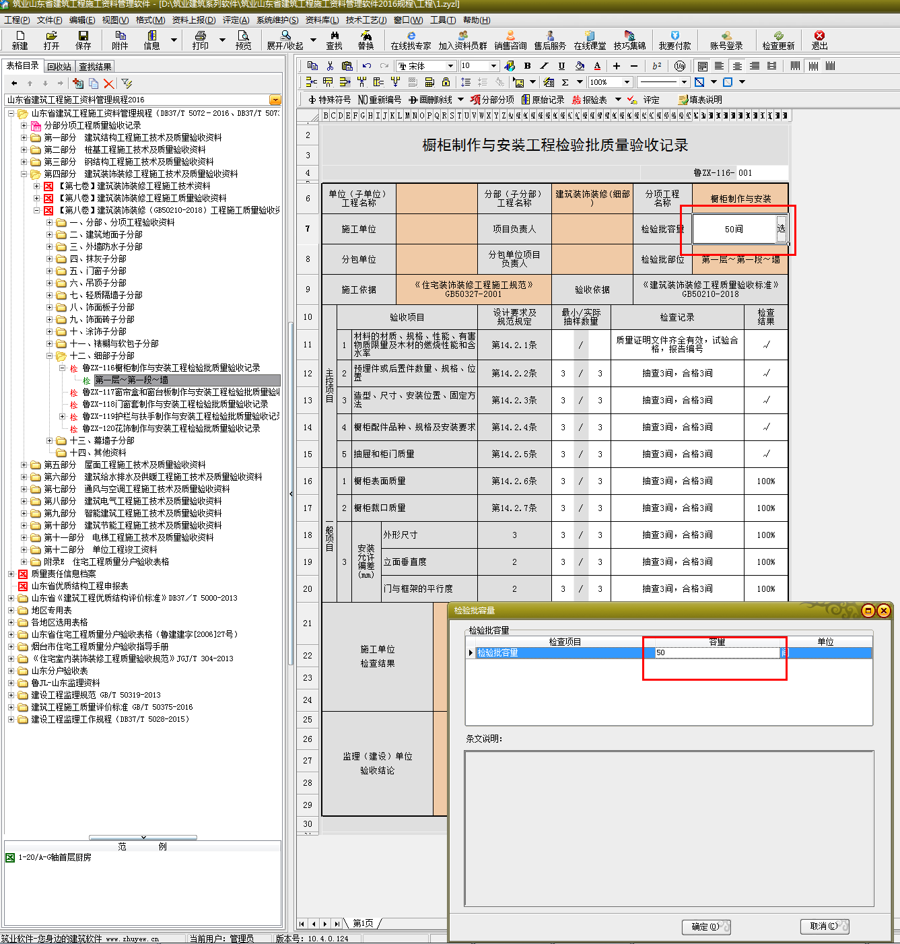Expand 十三、幕墙子分部 tree node
900x944 pixels.
tap(49, 440)
